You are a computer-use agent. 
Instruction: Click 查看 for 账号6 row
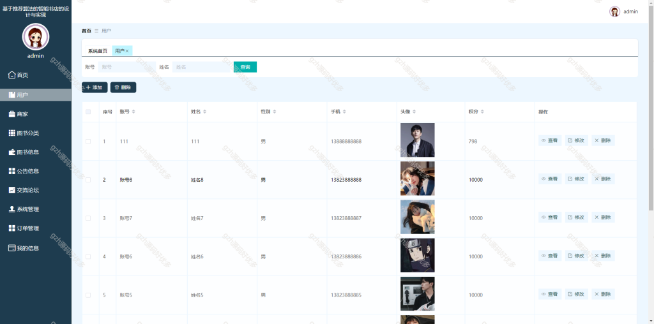point(550,256)
